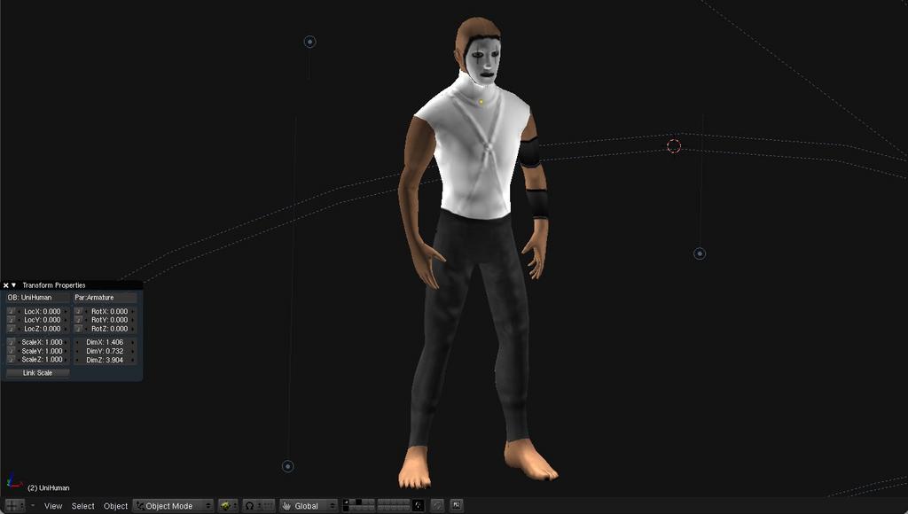Click the Transform Properties panel title
Viewport: 908px width, 514px height.
tap(54, 285)
